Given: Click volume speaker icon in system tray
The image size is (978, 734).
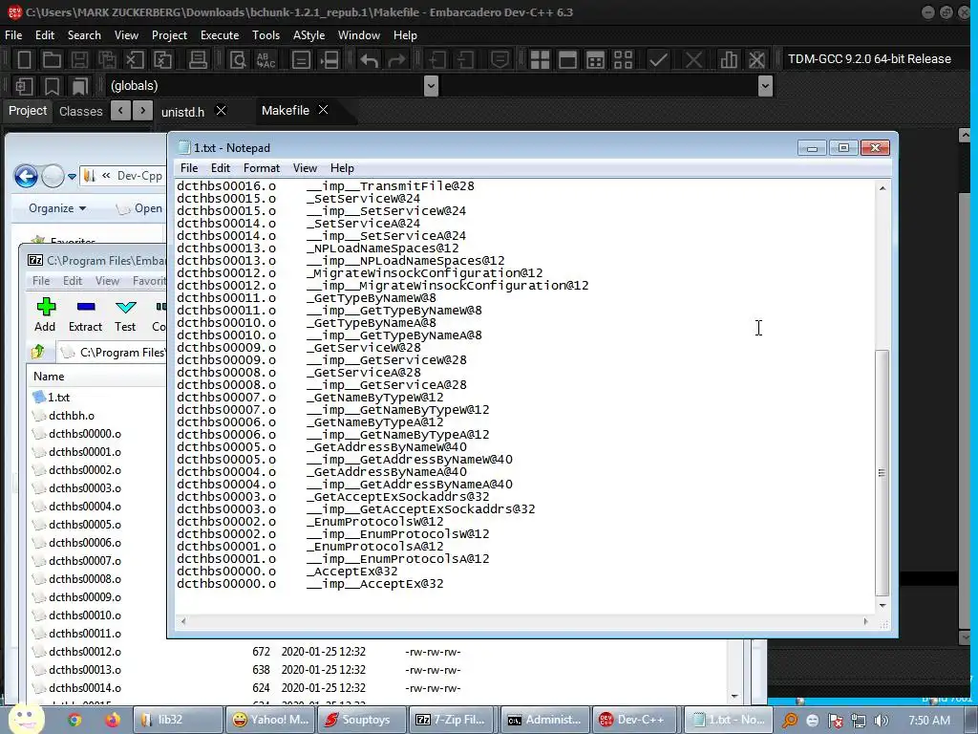Looking at the screenshot, I should point(882,721).
